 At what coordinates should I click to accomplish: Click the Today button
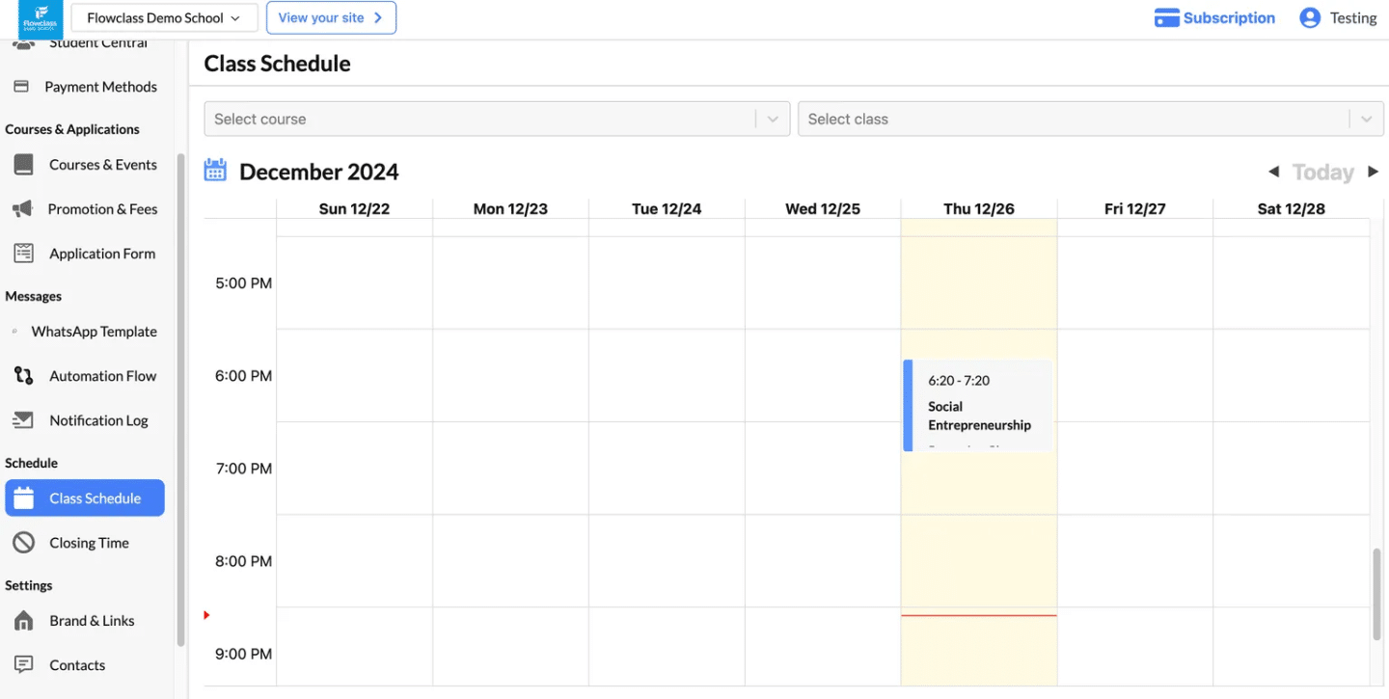1323,173
